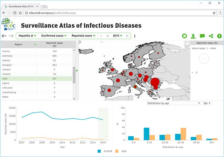Go back with the atlas left arrow
The image size is (224, 157).
(4, 36)
